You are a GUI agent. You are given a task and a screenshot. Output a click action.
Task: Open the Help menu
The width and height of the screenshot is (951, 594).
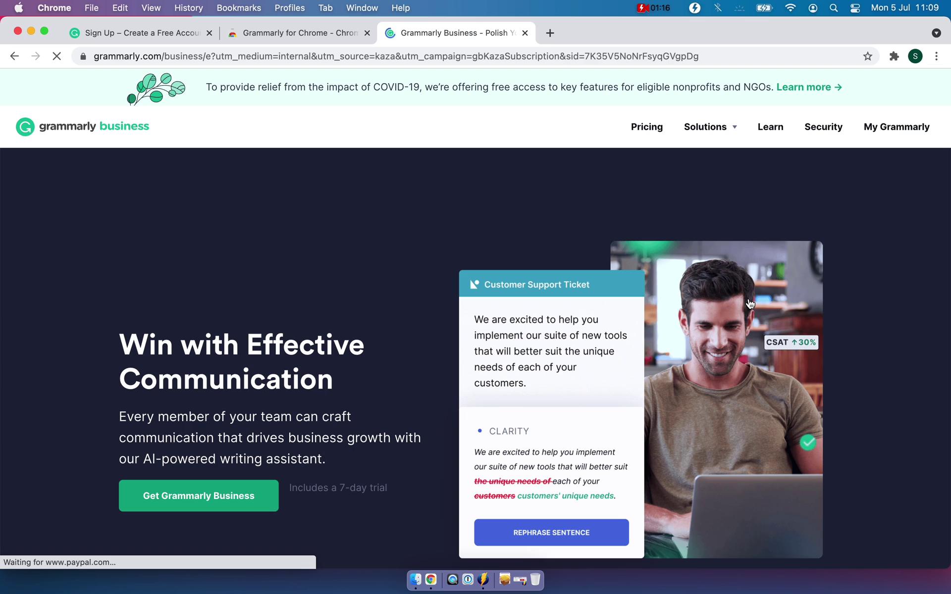400,8
